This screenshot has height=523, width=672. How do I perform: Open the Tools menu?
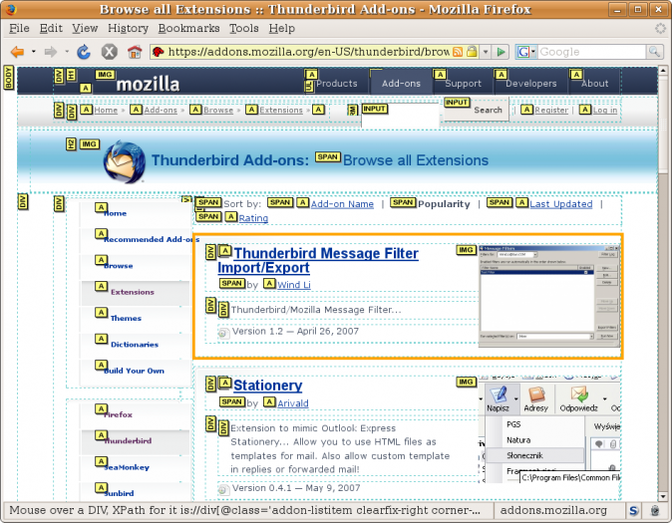click(244, 28)
